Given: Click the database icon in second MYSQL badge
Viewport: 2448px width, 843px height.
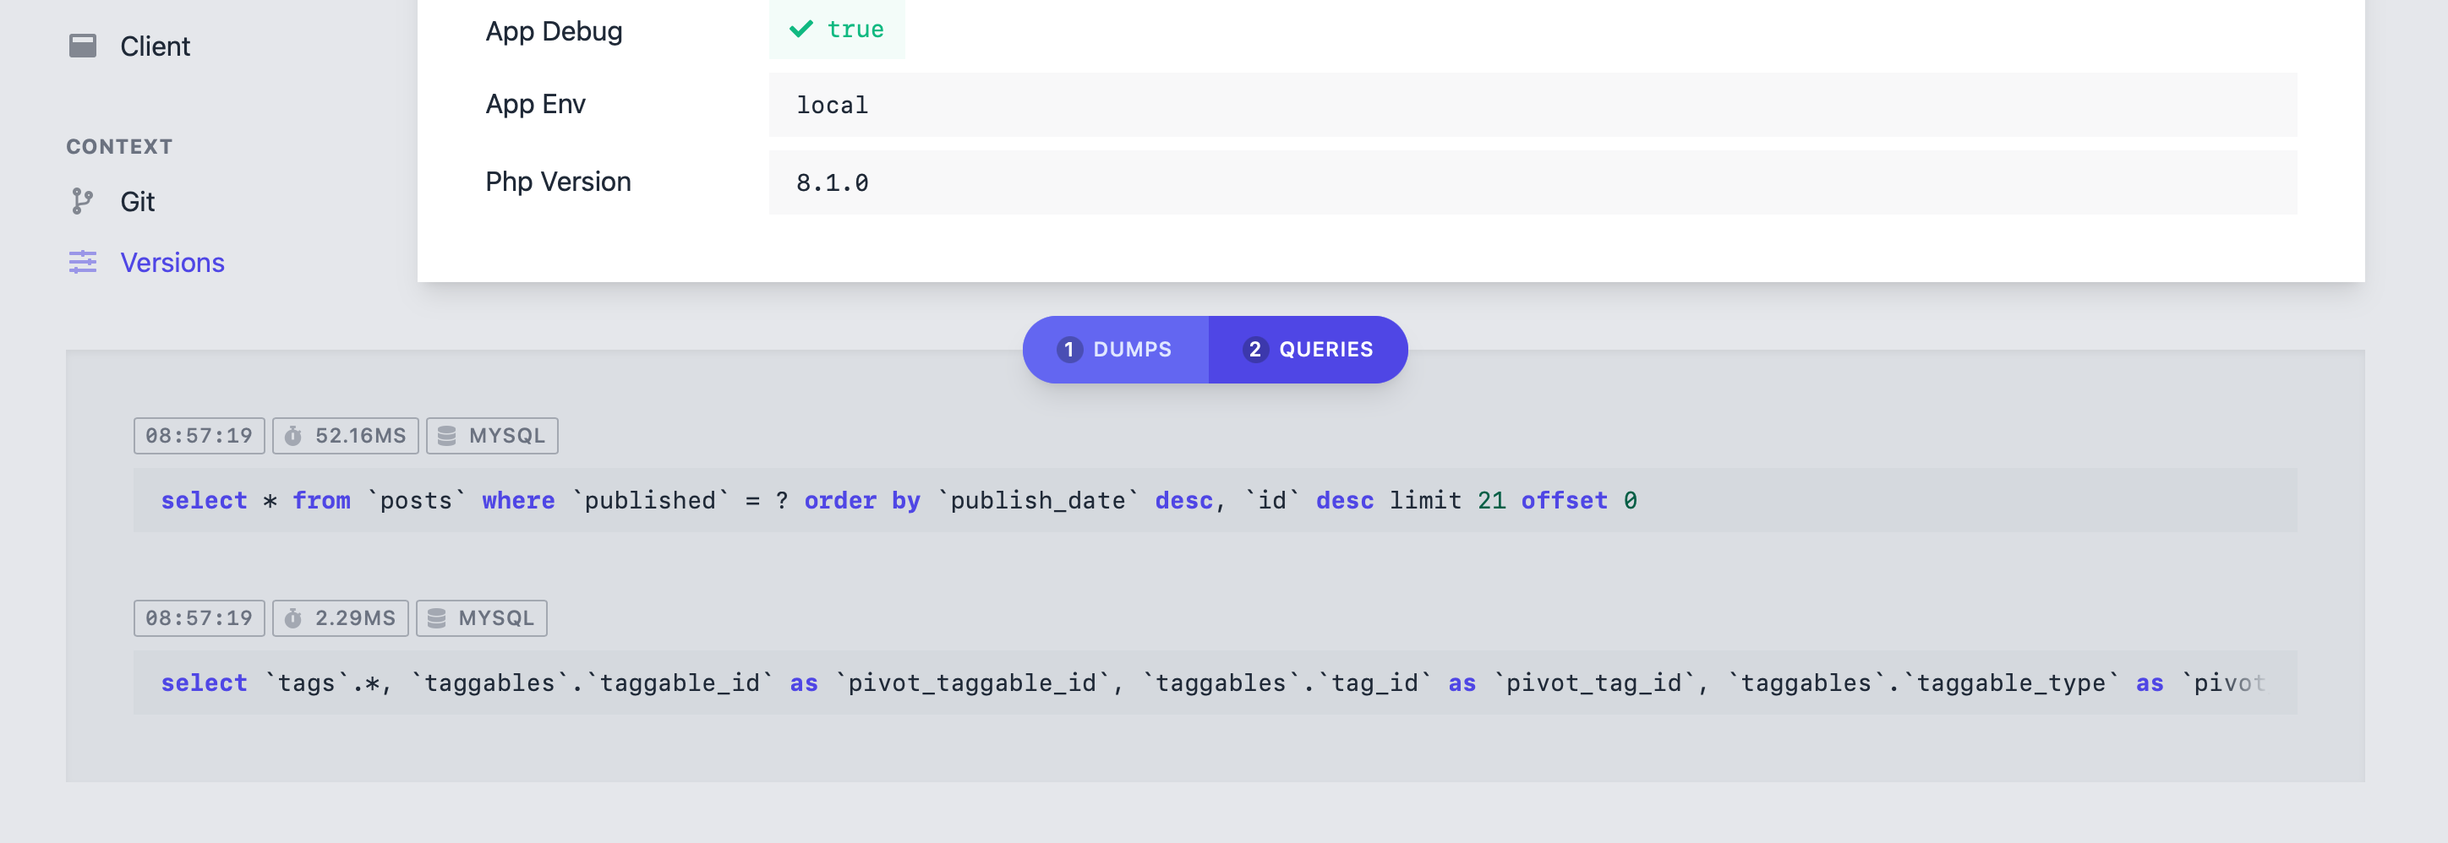Looking at the screenshot, I should tap(436, 618).
